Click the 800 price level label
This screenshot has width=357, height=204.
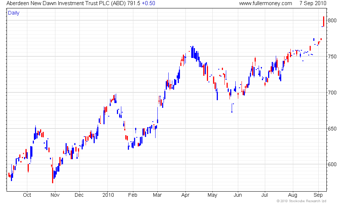pyautogui.click(x=333, y=20)
